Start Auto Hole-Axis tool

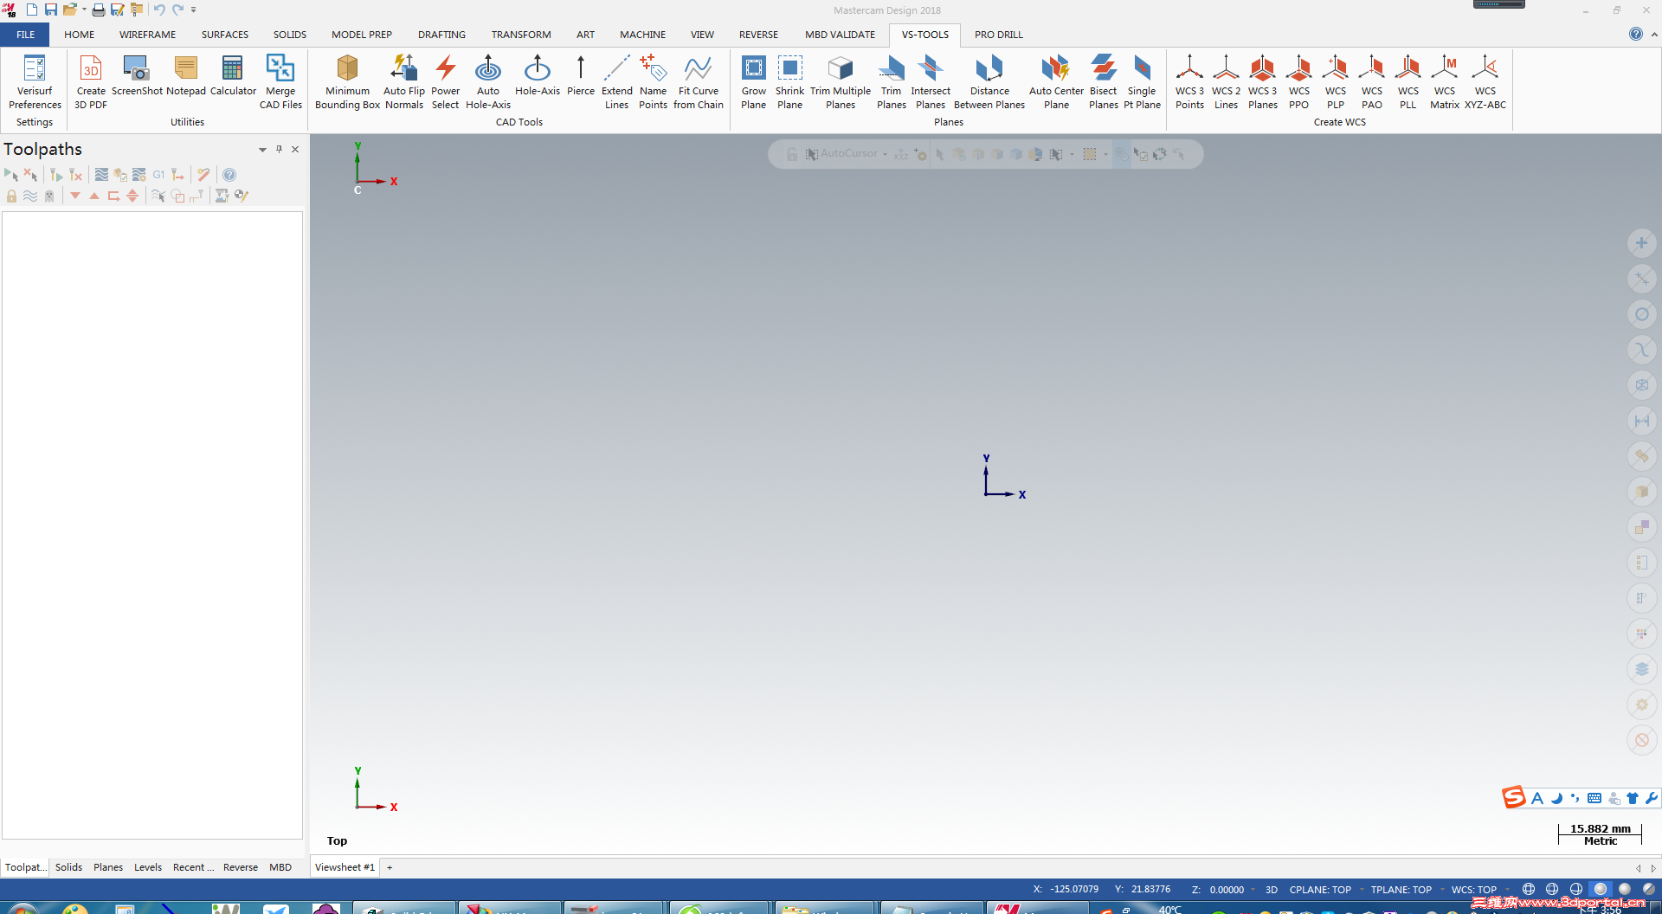(x=488, y=81)
